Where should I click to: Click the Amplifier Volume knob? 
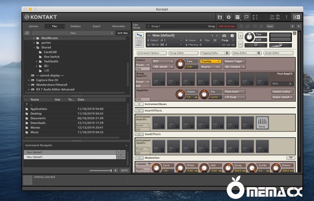click(180, 94)
